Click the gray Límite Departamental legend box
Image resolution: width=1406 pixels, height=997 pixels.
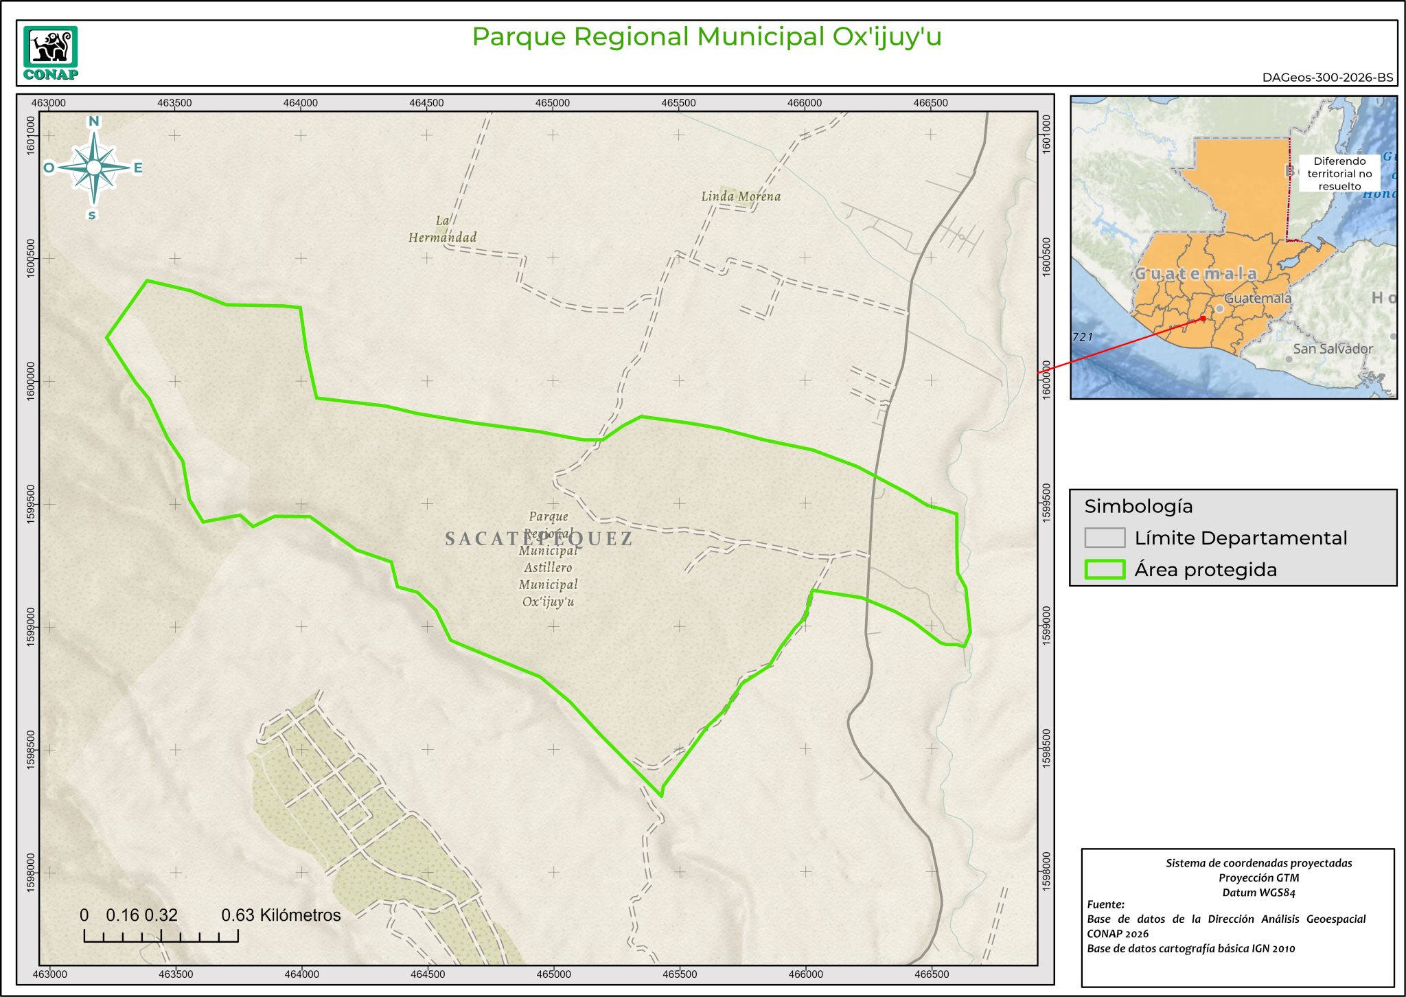click(x=1105, y=538)
